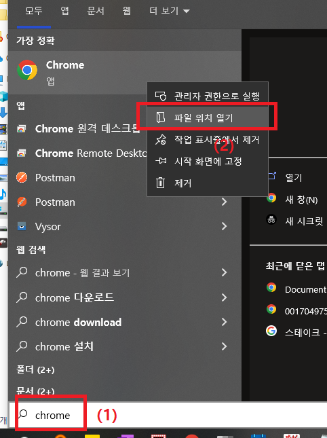Expand the 더 보기 dropdown
The image size is (327, 438).
point(170,11)
